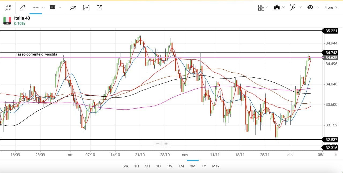
Task: Select the 1Y time range tab
Action: pos(204,166)
